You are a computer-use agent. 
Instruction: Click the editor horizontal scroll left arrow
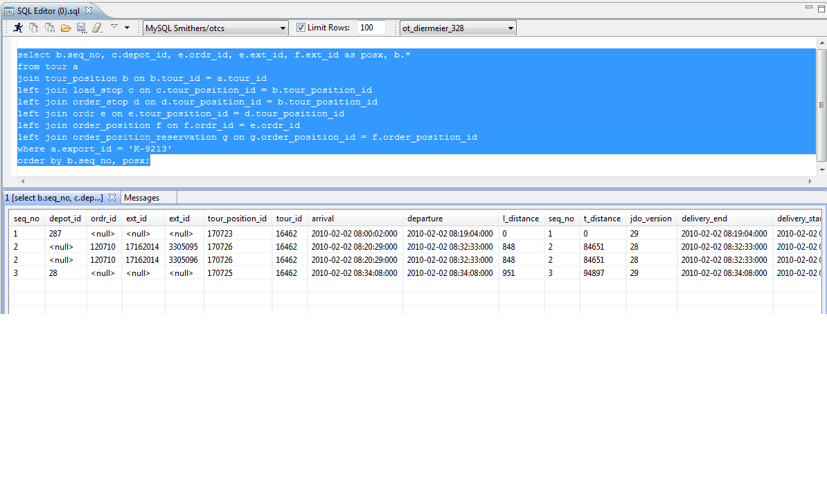pyautogui.click(x=23, y=181)
